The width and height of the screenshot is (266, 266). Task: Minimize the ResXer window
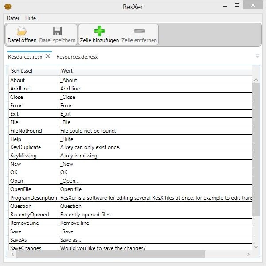tap(225, 5)
